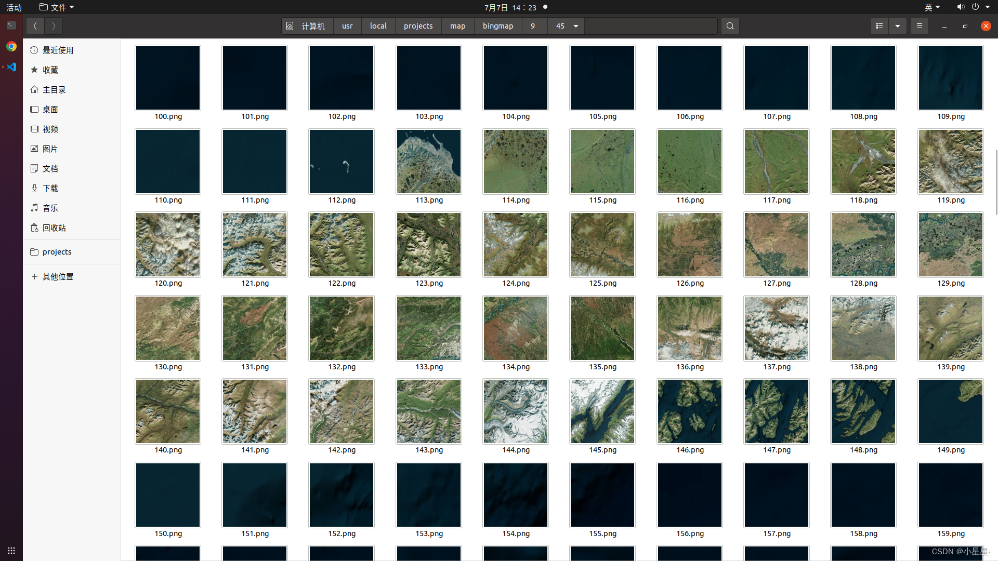Image resolution: width=998 pixels, height=561 pixels.
Task: Go to 主目录 home folder
Action: (72, 90)
